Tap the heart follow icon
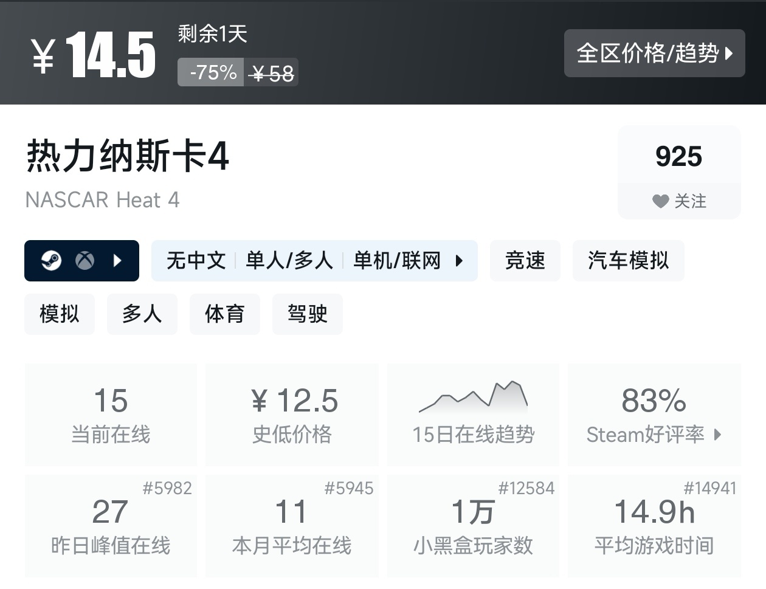This screenshot has width=766, height=589. pos(660,201)
